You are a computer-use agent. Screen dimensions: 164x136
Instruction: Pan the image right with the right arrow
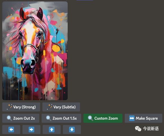click(x=31, y=130)
